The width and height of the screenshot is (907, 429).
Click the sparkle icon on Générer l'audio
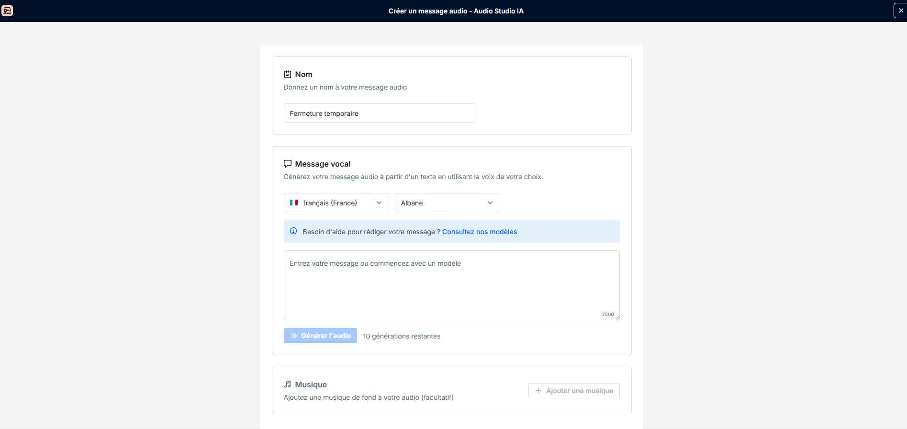click(x=294, y=336)
